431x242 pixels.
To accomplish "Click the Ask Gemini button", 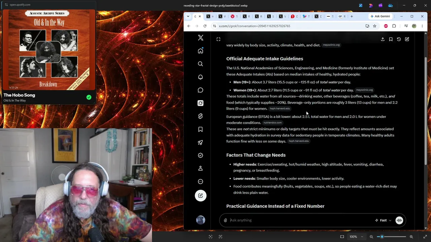I will pyautogui.click(x=380, y=16).
